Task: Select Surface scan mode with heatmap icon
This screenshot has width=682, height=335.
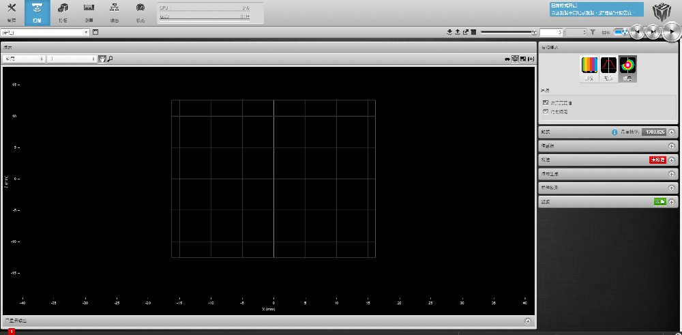Action: [627, 69]
